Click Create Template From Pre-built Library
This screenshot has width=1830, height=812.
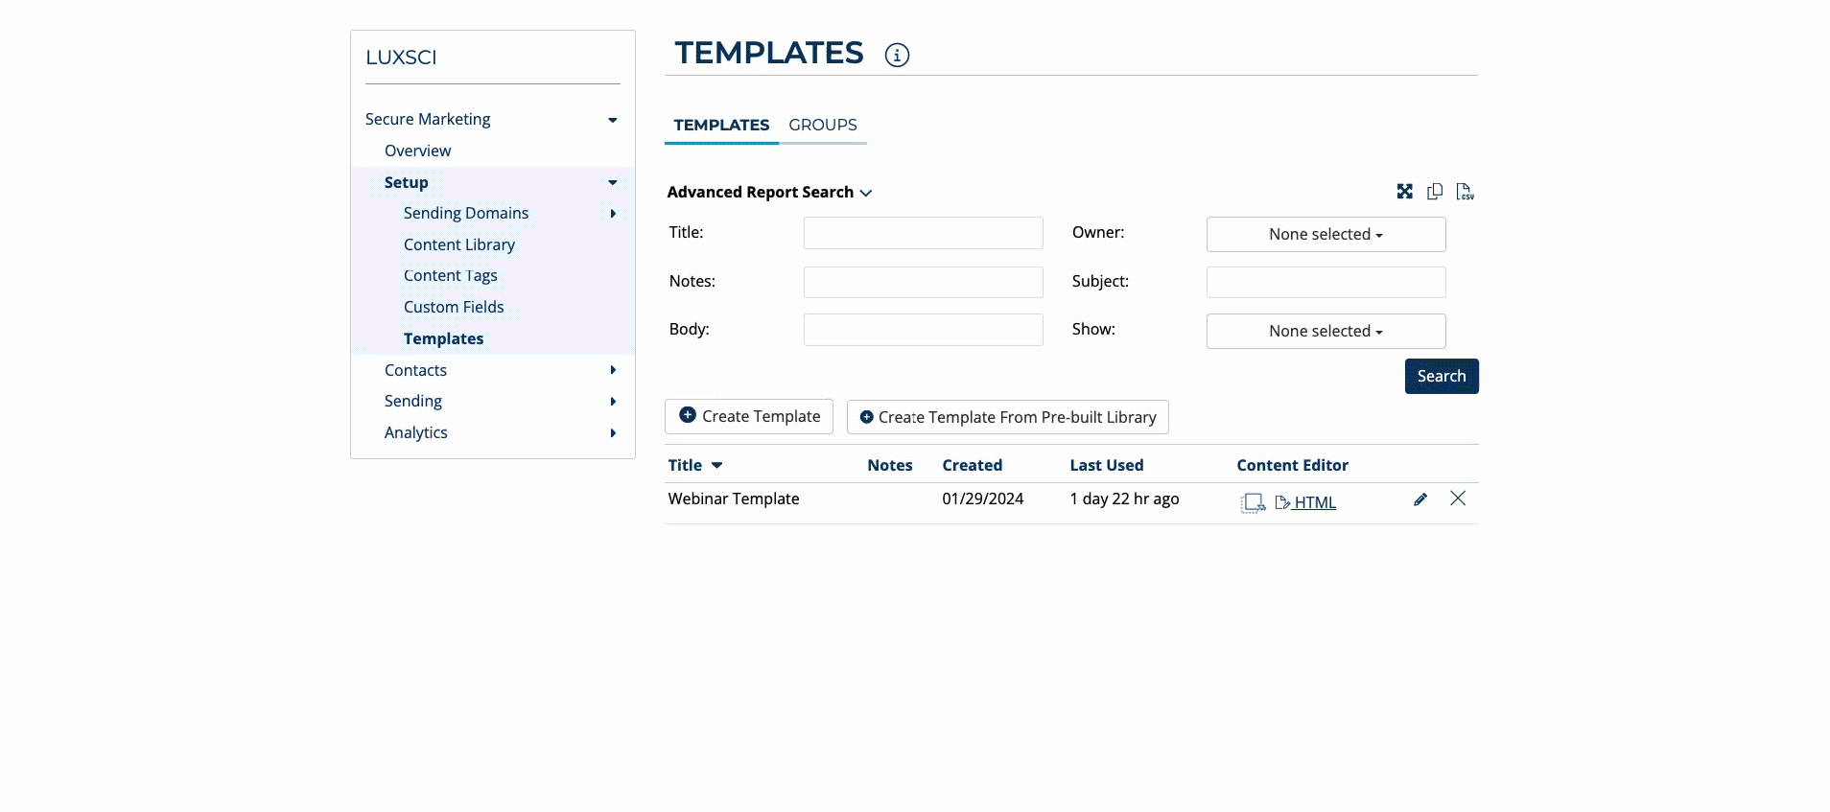[x=1007, y=417]
